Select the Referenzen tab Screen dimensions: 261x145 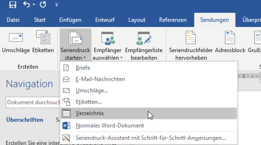pyautogui.click(x=173, y=20)
